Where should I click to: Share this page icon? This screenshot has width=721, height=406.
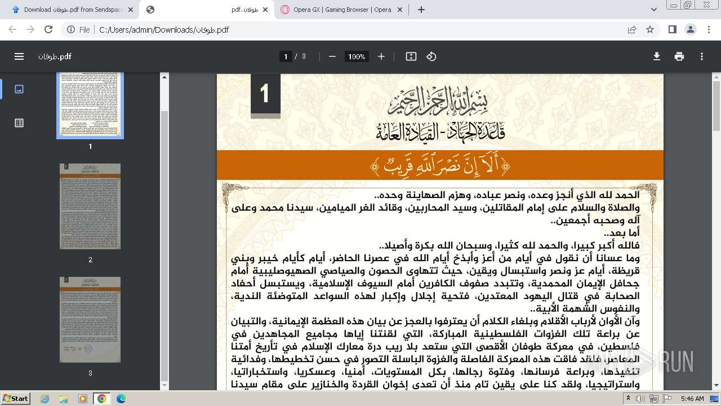pos(632,29)
